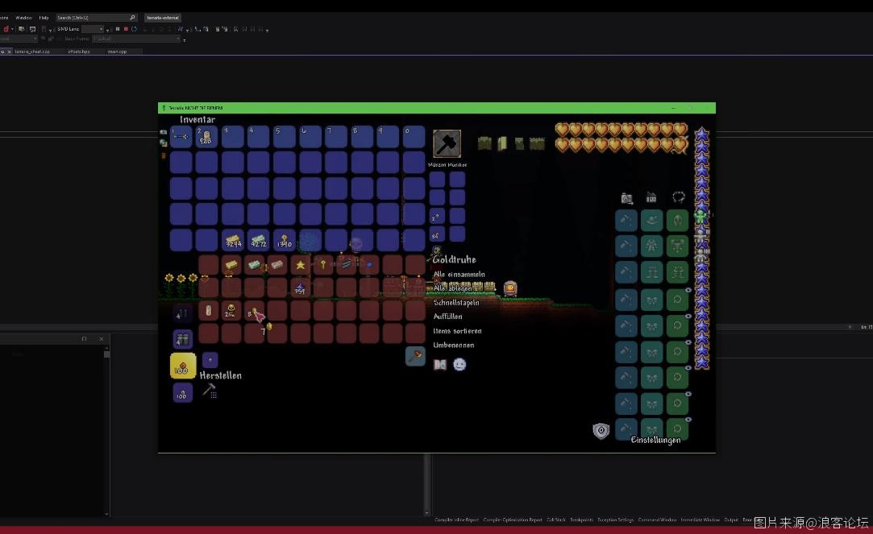The image size is (873, 534).
Task: Open the armor equipment page icon
Action: [678, 197]
